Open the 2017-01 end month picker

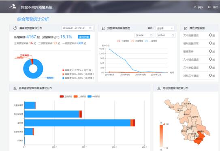[x=165, y=35]
